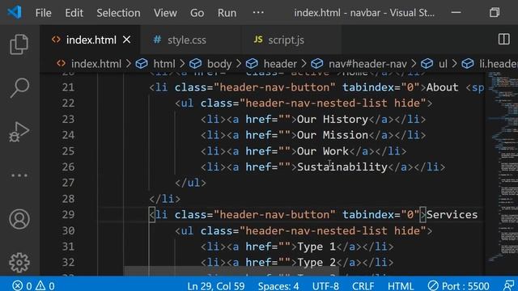Click the errors count icon in status bar
The image size is (518, 291).
point(22,285)
